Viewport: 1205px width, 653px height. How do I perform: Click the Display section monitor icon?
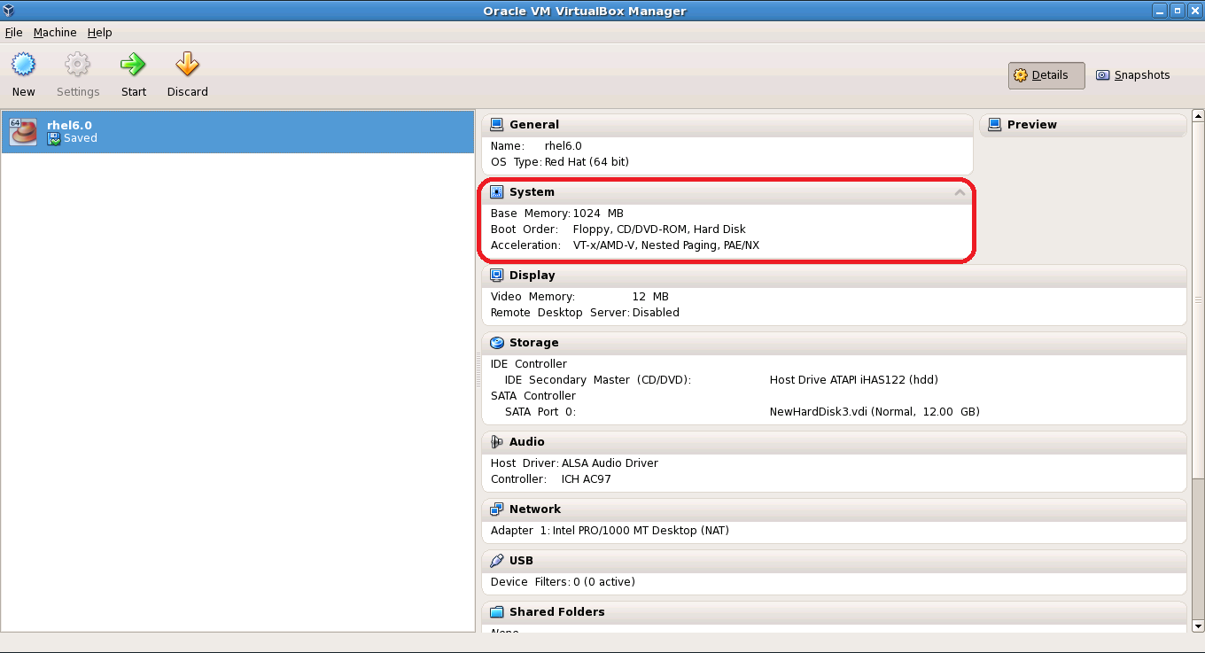[496, 276]
